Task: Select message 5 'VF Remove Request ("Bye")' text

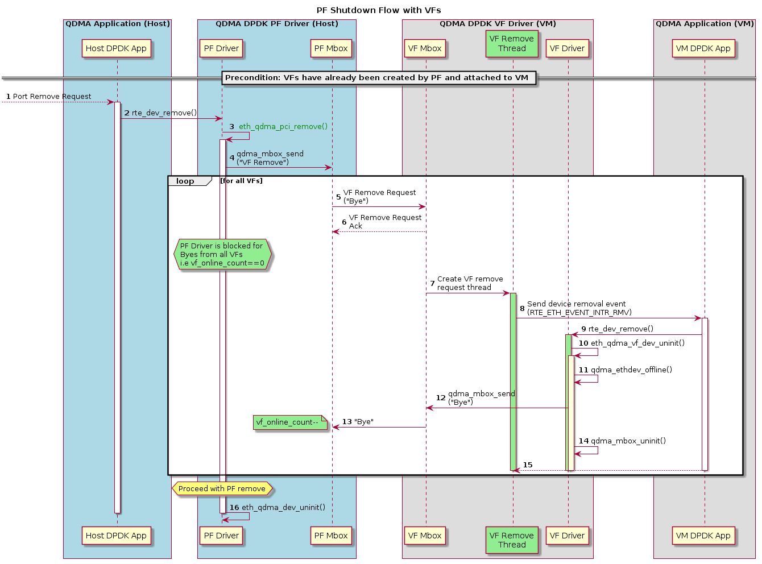Action: point(379,197)
